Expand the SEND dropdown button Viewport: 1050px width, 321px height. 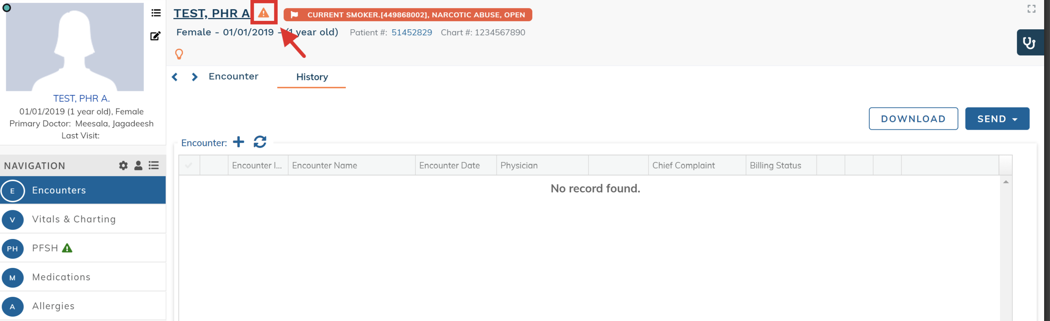tap(996, 119)
